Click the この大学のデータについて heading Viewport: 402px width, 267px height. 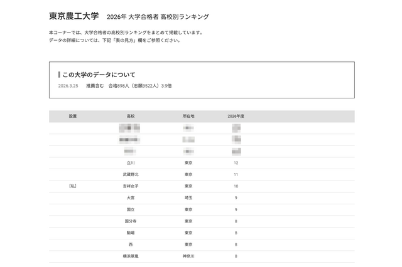pyautogui.click(x=99, y=75)
